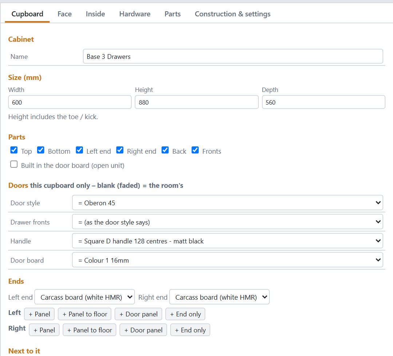Add Left End only
Screen dimensions: 393x356
pos(185,314)
